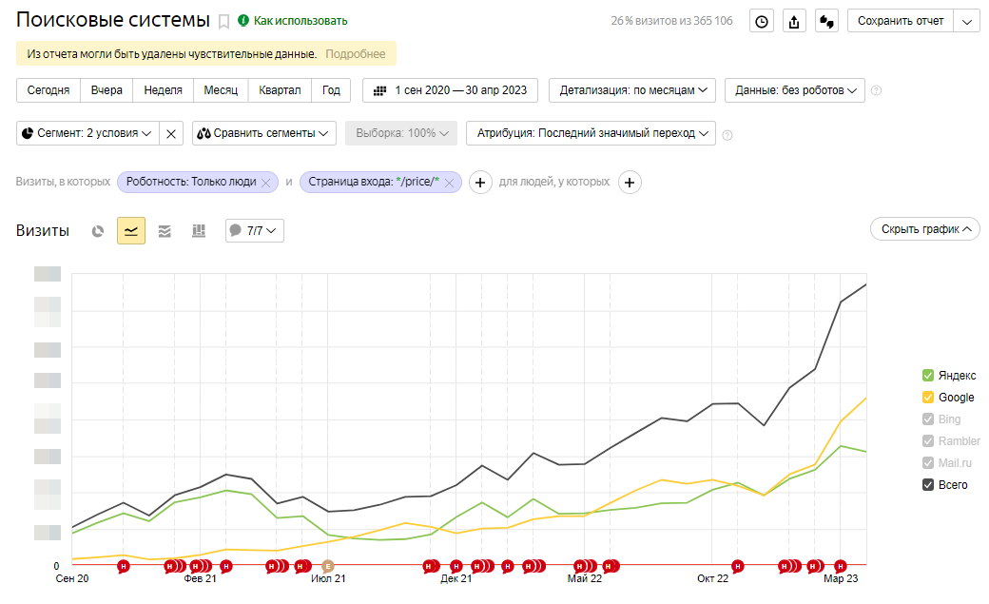Open the date range picker field
This screenshot has height=604, width=989.
[x=451, y=90]
